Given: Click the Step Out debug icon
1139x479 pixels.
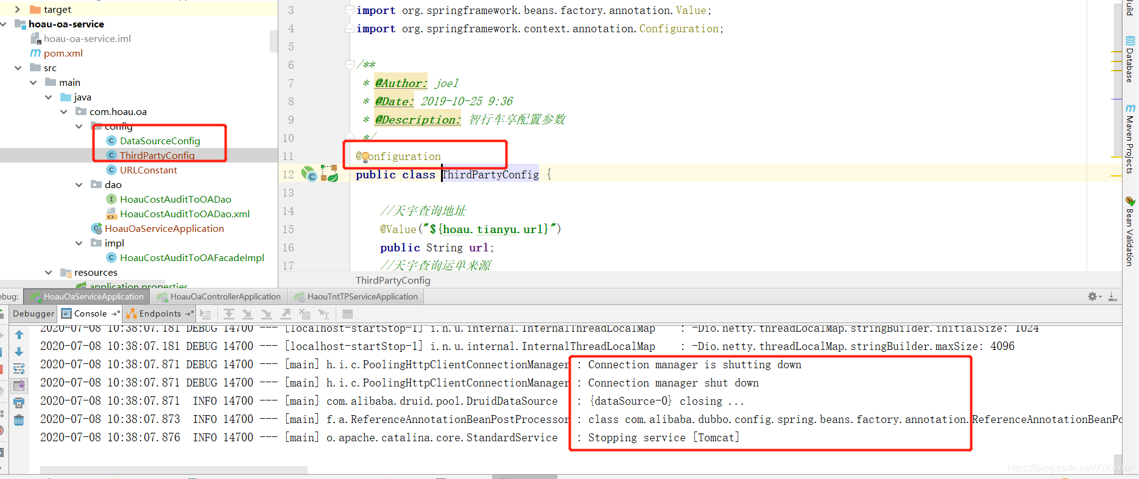Looking at the screenshot, I should coord(286,314).
